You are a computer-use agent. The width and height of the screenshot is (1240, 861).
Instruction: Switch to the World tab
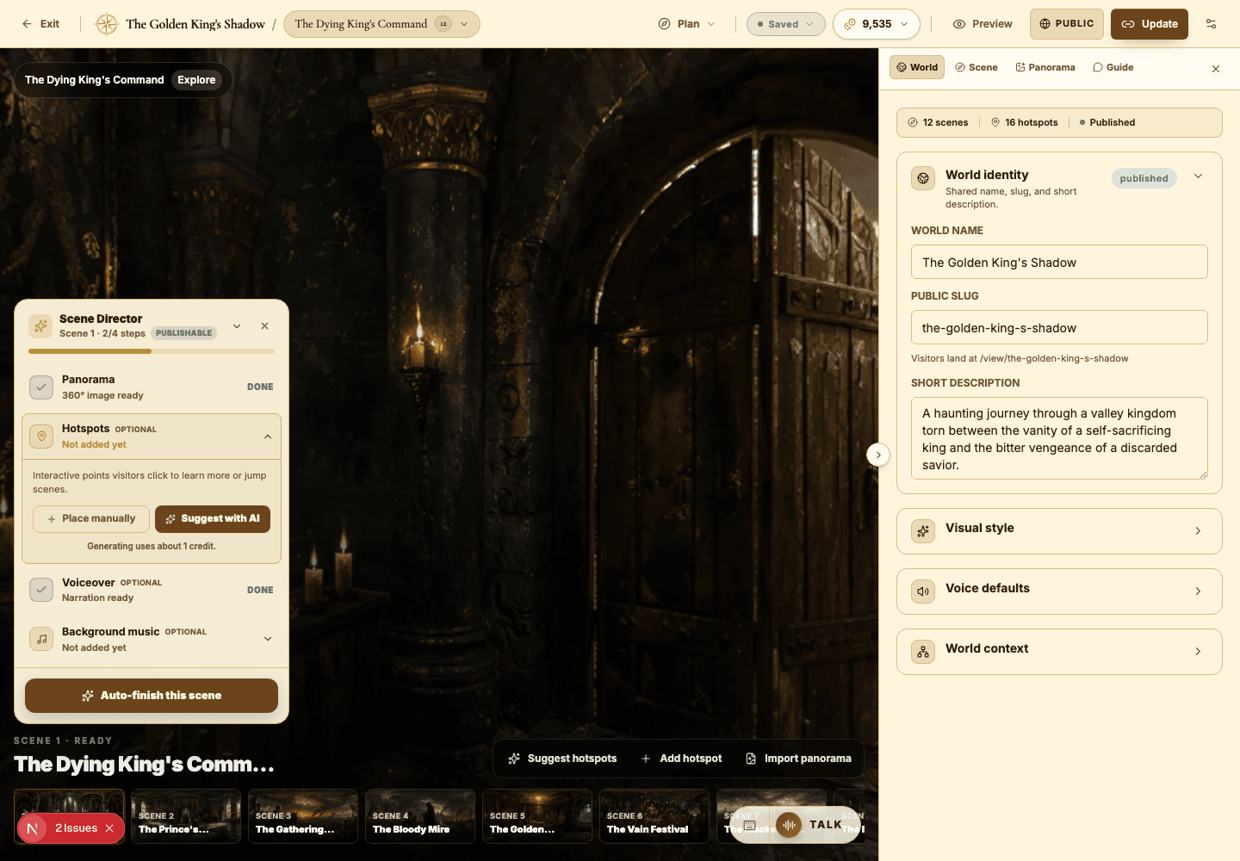point(917,67)
